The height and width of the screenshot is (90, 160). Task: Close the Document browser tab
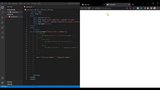(x=129, y=4)
